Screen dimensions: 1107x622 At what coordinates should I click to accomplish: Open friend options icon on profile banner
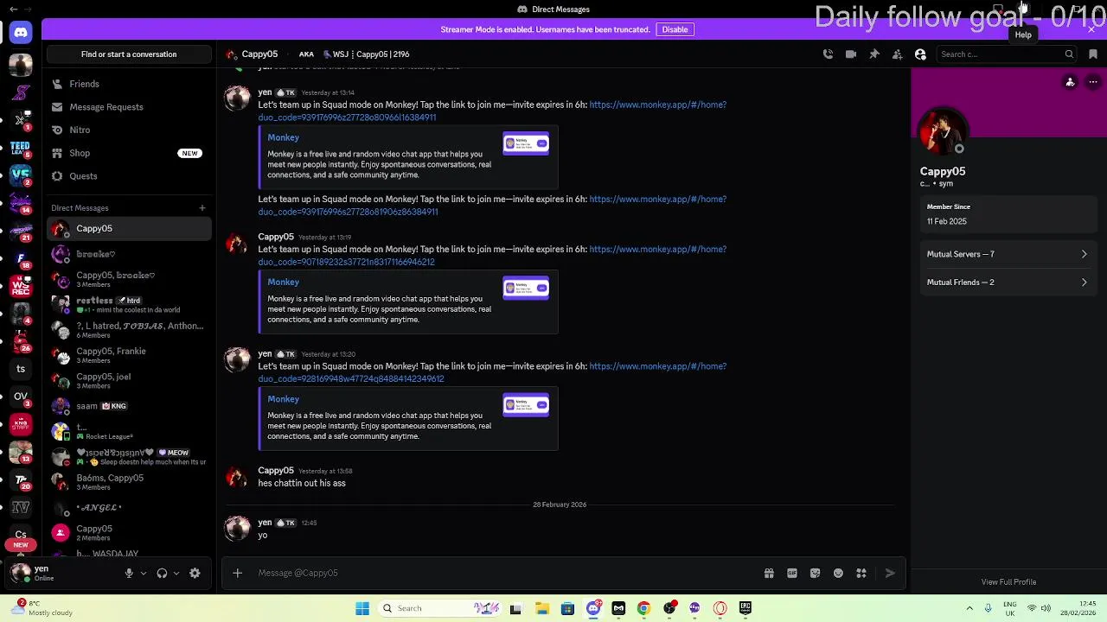(1070, 82)
